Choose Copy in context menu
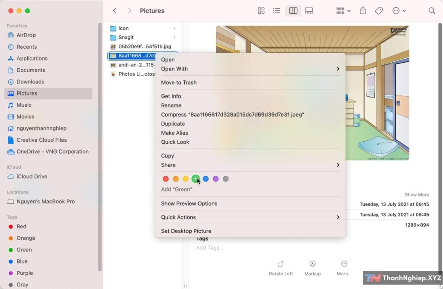The image size is (443, 289). click(x=250, y=156)
